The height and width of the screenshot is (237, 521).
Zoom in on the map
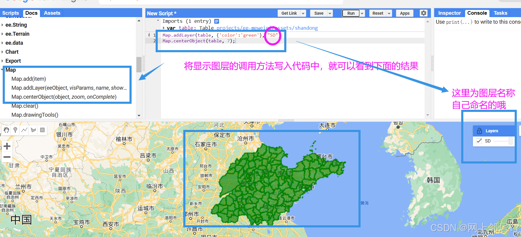[x=7, y=146]
